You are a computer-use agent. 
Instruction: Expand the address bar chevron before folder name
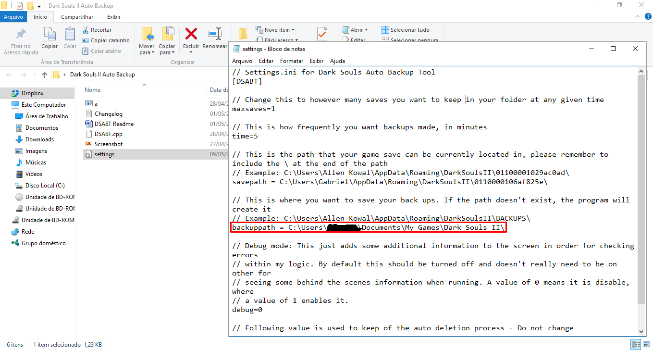[65, 75]
